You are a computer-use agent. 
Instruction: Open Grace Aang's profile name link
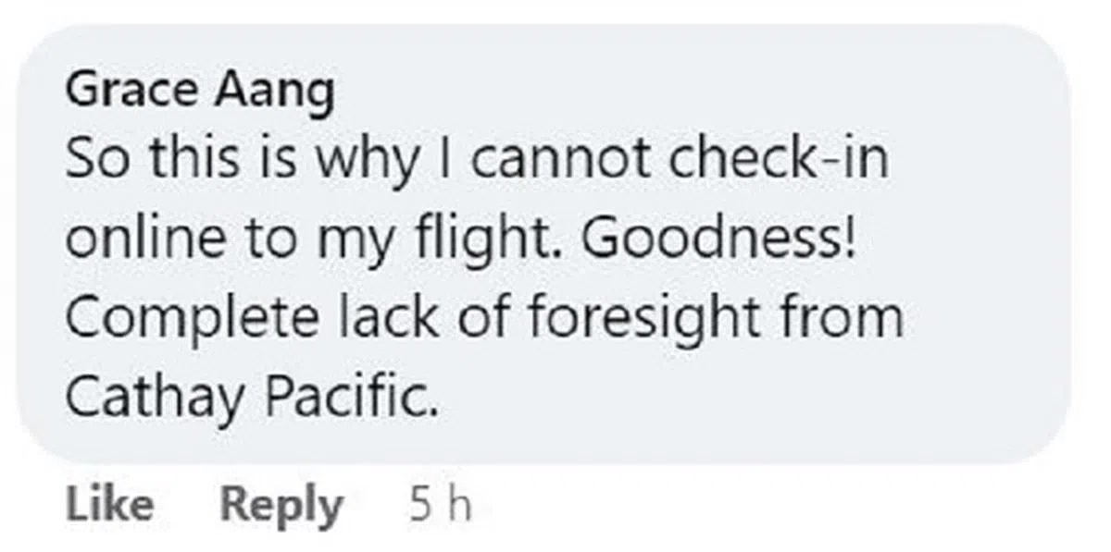tap(200, 92)
